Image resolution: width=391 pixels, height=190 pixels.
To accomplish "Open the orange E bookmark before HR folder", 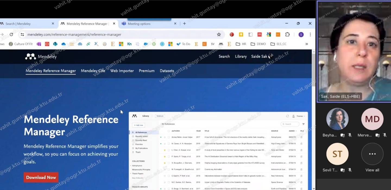I will pyautogui.click(x=229, y=44).
